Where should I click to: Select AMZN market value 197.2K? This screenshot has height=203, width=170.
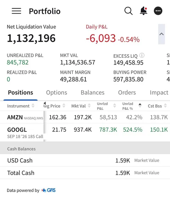click(83, 117)
